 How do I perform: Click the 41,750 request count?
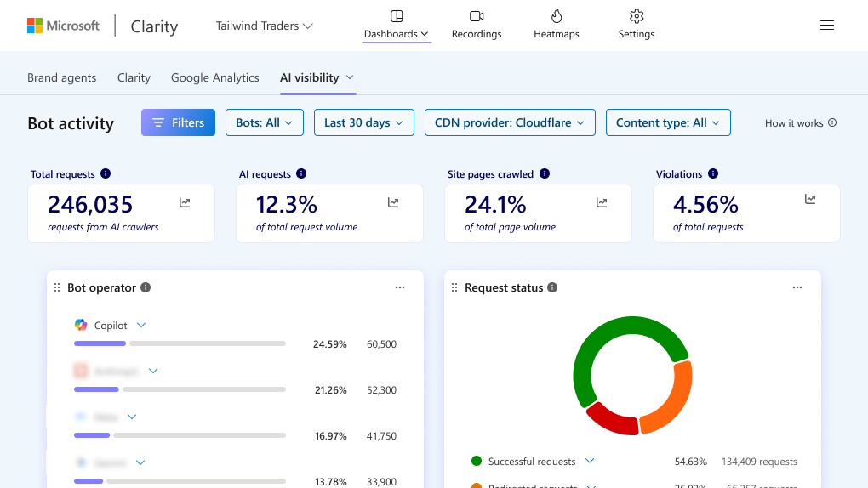point(381,436)
